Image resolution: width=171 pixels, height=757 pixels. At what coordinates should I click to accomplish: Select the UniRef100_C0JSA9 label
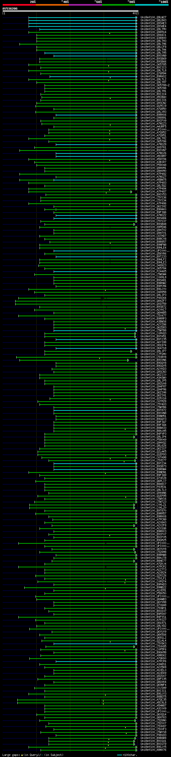click(153, 688)
